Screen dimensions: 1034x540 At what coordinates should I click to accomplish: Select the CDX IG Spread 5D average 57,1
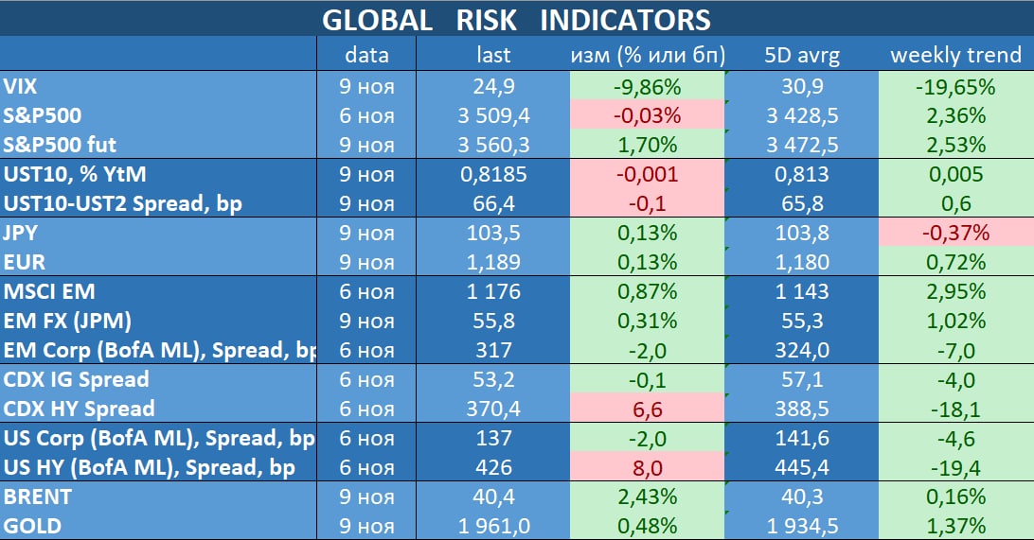point(801,380)
